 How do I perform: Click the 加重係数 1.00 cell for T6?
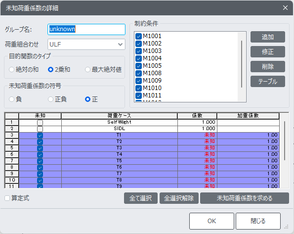(248, 167)
